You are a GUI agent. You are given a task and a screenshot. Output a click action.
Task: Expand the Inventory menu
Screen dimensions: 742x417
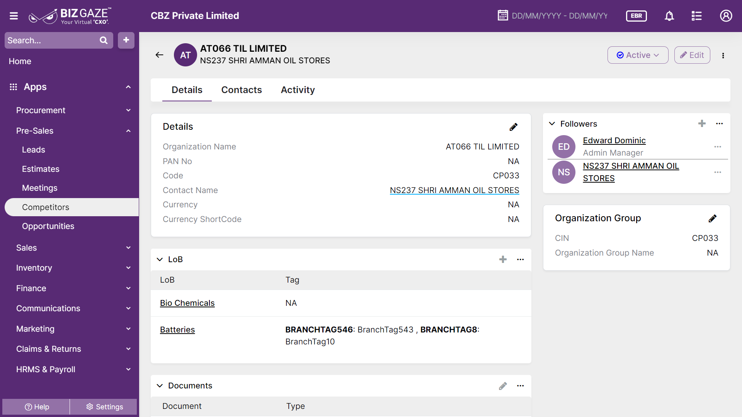tap(128, 268)
